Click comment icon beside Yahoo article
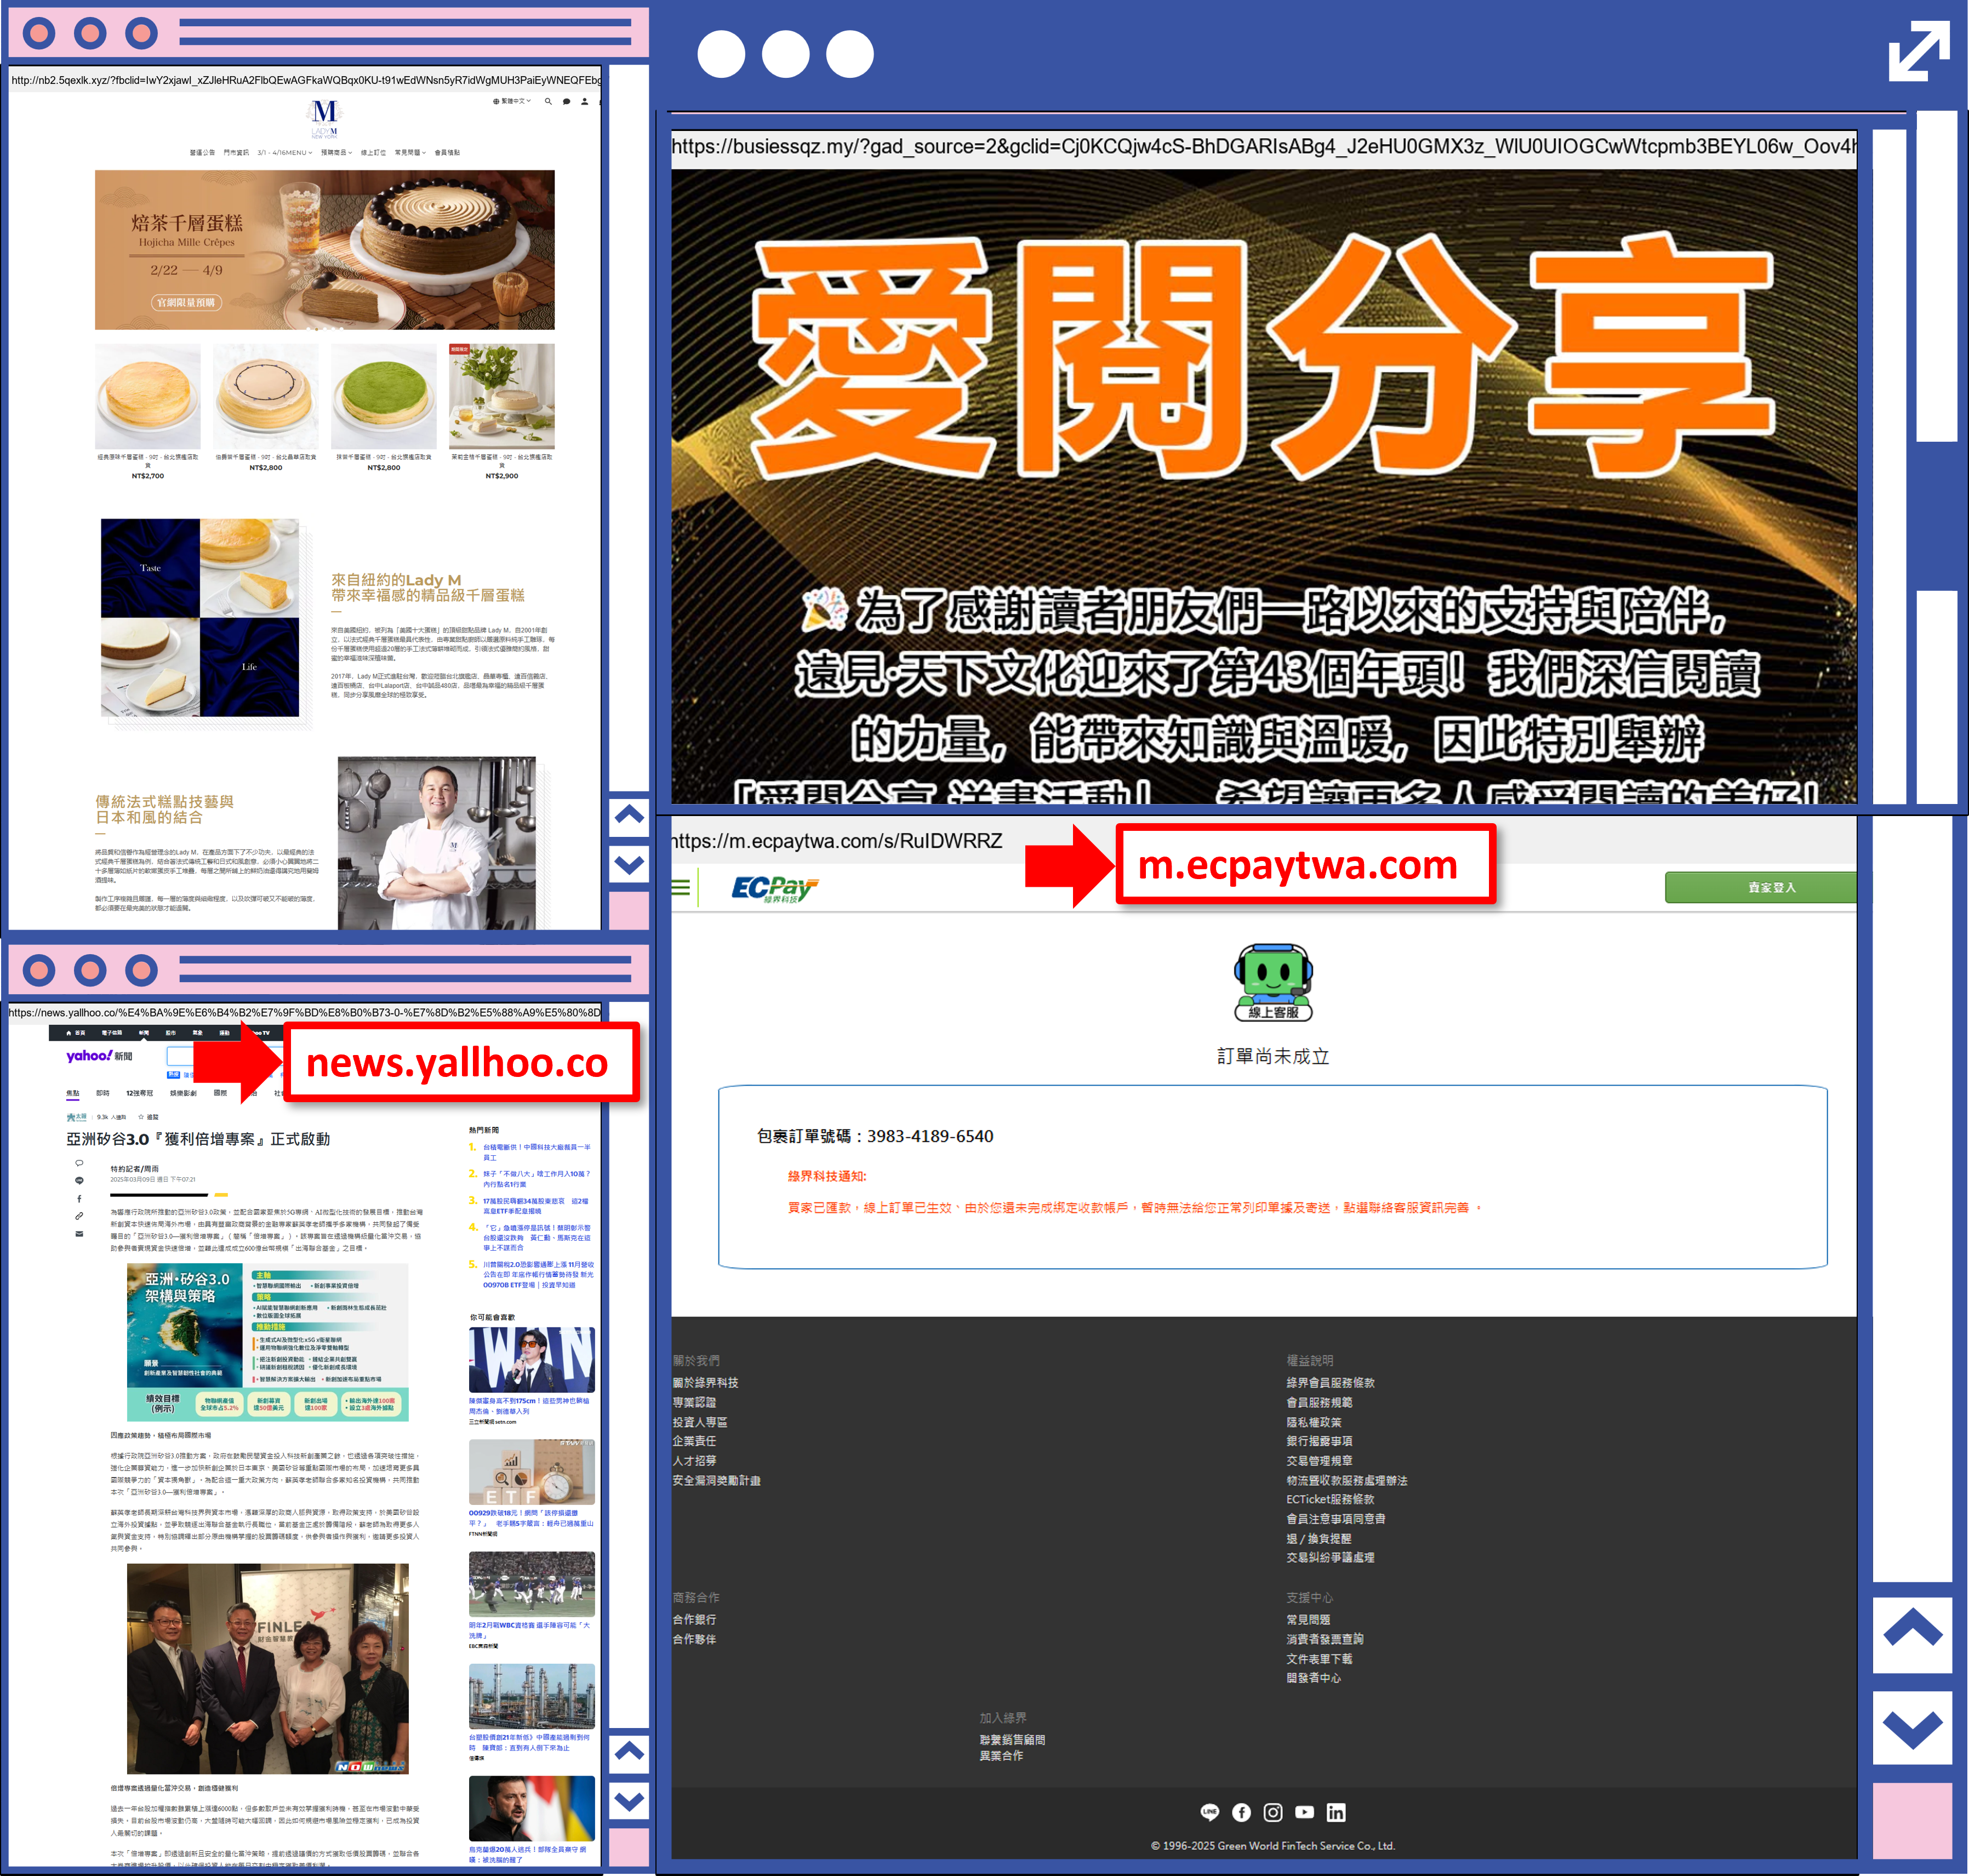The height and width of the screenshot is (1876, 1969). [79, 1163]
